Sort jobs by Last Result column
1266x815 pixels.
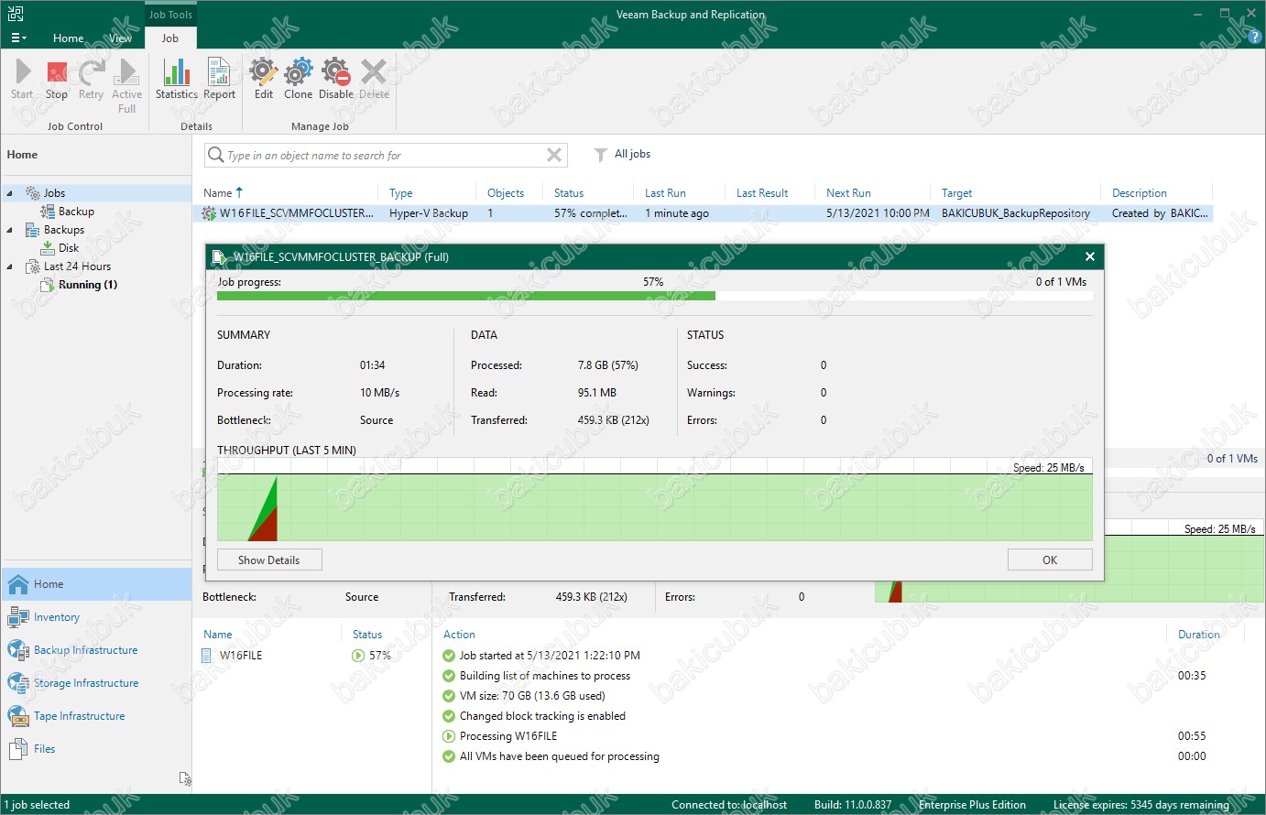[762, 193]
